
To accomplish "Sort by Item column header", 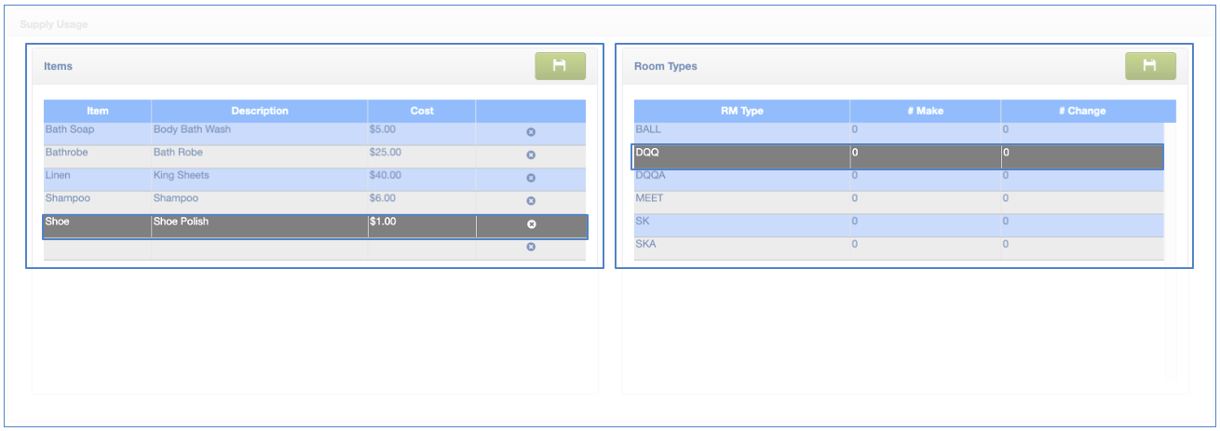I will (x=98, y=111).
